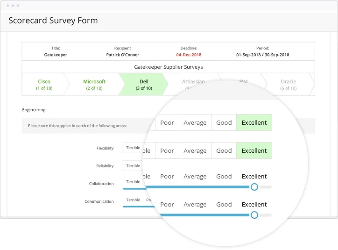
Task: Open the Microsoft supplier survey step
Action: (94, 84)
